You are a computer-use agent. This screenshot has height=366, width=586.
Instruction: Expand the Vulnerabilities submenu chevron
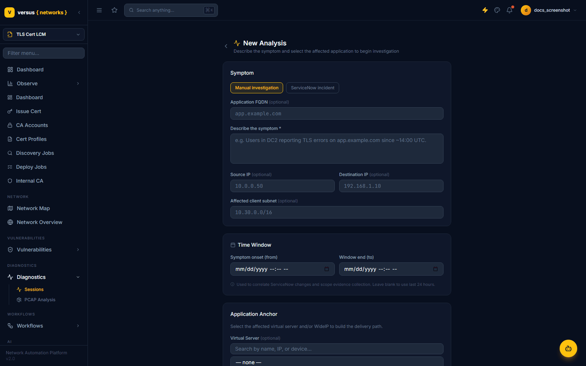tap(78, 250)
